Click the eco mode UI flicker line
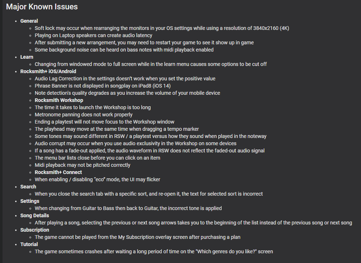Screen dimensions: 361x263 click(x=97, y=179)
